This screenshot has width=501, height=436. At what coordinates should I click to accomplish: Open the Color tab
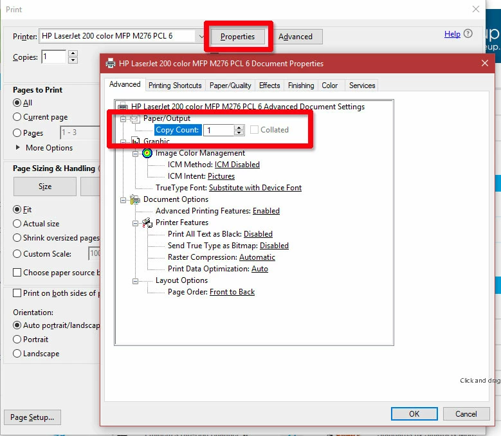[x=330, y=86]
